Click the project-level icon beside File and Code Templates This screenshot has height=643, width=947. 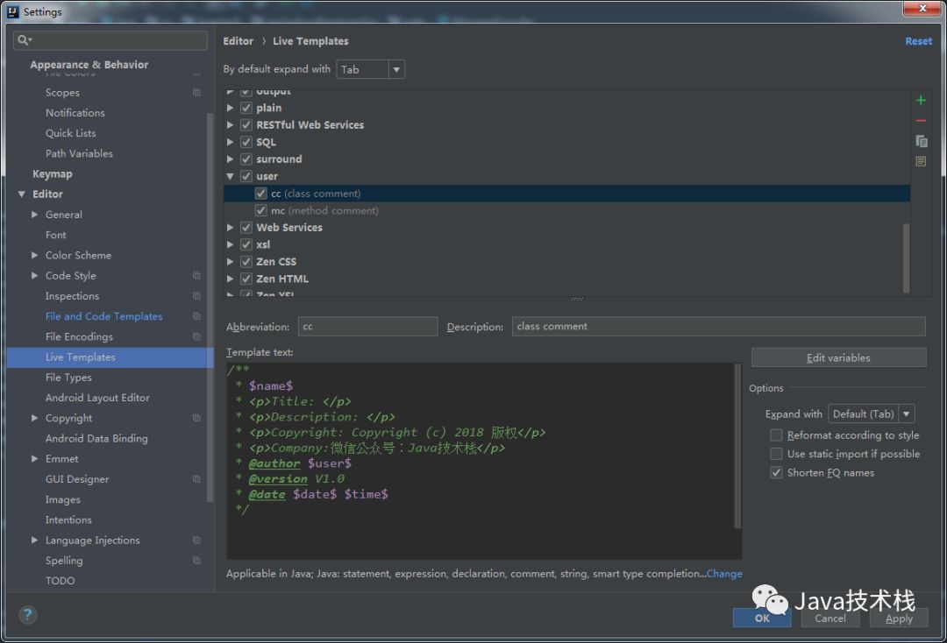click(196, 316)
